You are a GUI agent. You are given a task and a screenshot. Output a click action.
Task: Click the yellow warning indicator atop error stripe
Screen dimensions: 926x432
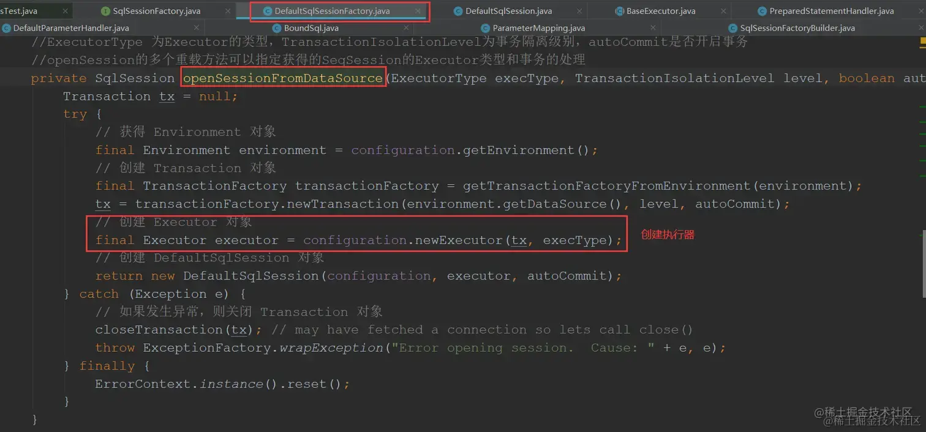point(922,42)
